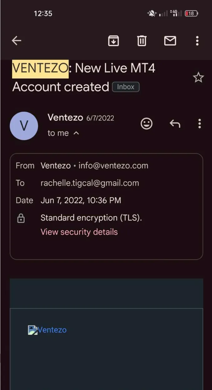Tap the Ventezo sender avatar circle

(x=24, y=126)
